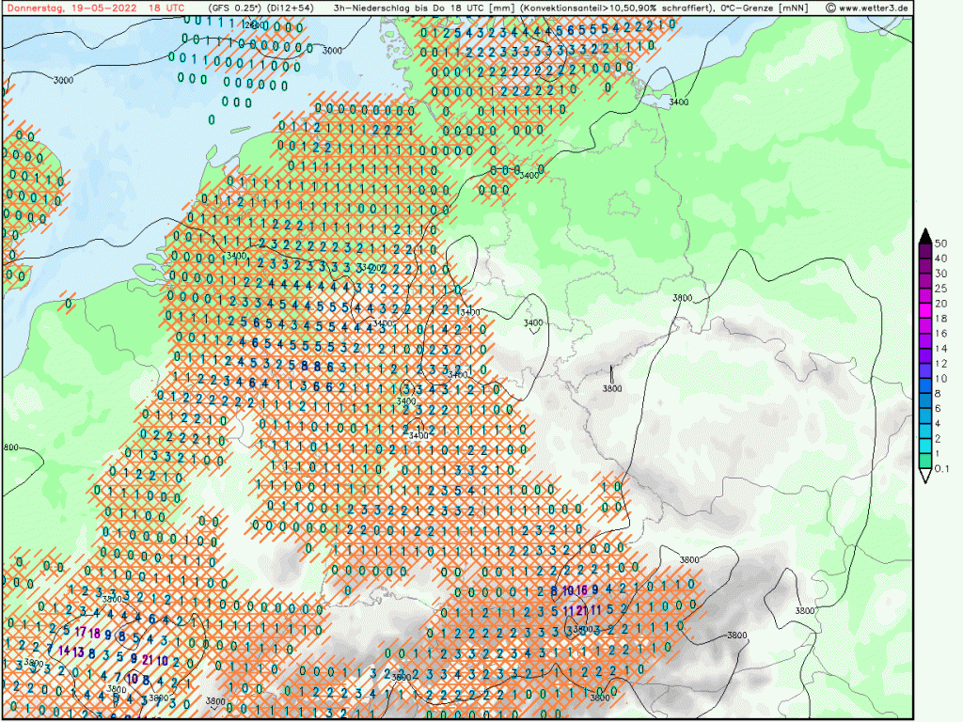Select the light green legend swatch above 0.1
Viewport: 963px width, 722px height.
click(x=925, y=461)
